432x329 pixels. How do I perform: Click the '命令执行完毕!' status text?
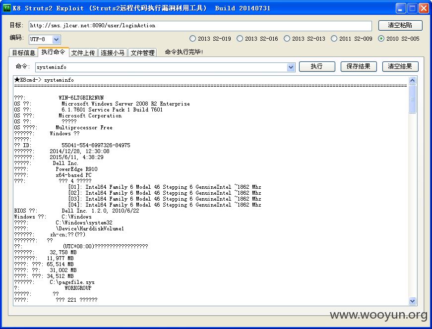pyautogui.click(x=184, y=52)
